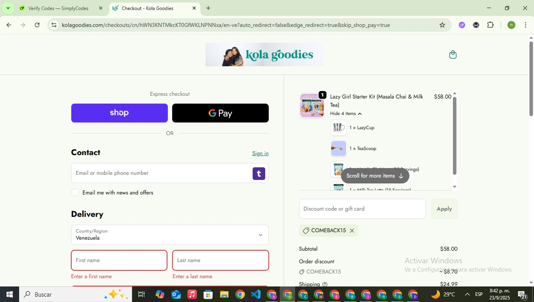Close the Checkout - Kola Goodies tab
Screen dimensions: 534x302
click(x=194, y=8)
